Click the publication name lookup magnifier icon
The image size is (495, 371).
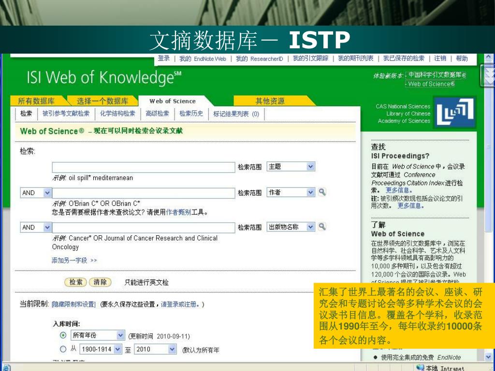pyautogui.click(x=322, y=227)
